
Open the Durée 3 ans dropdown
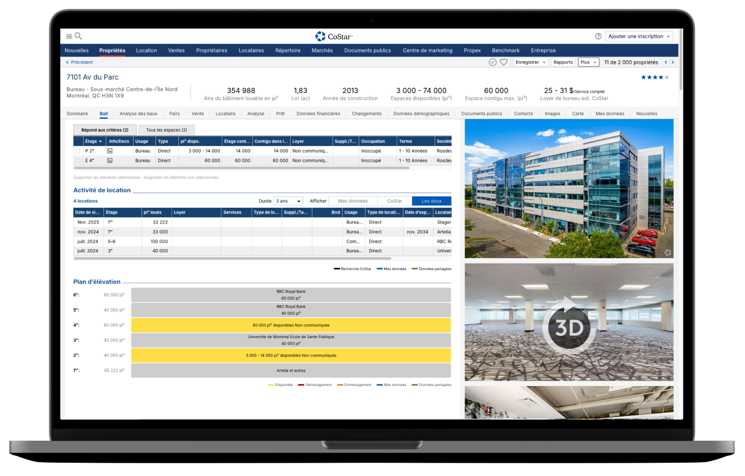tap(288, 201)
